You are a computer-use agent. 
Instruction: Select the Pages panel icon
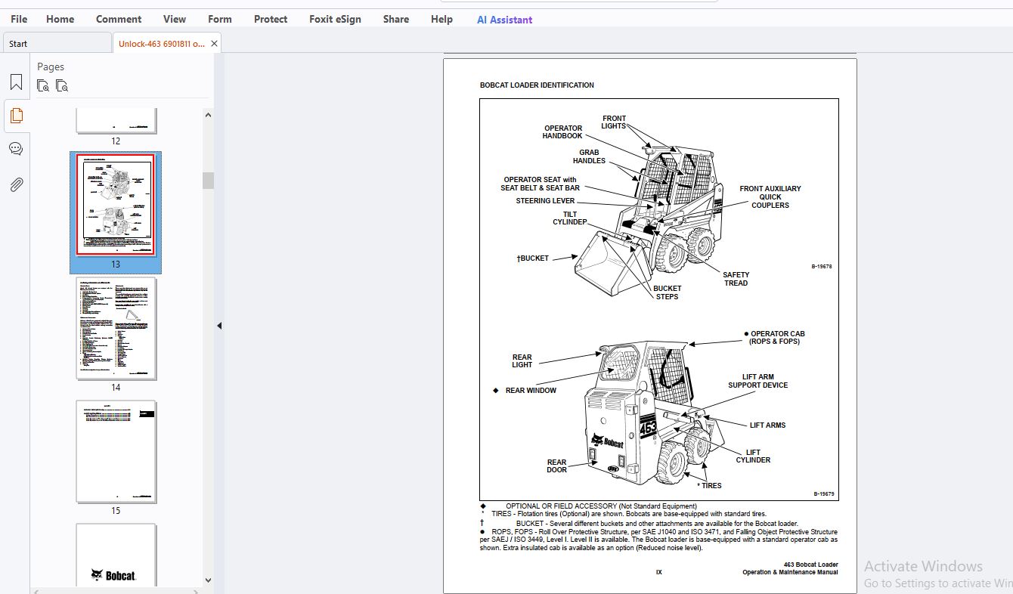16,116
